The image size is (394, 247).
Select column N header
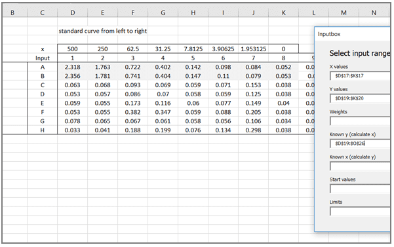(x=374, y=12)
